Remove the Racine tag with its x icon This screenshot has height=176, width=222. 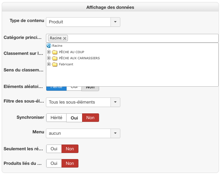[65, 38]
